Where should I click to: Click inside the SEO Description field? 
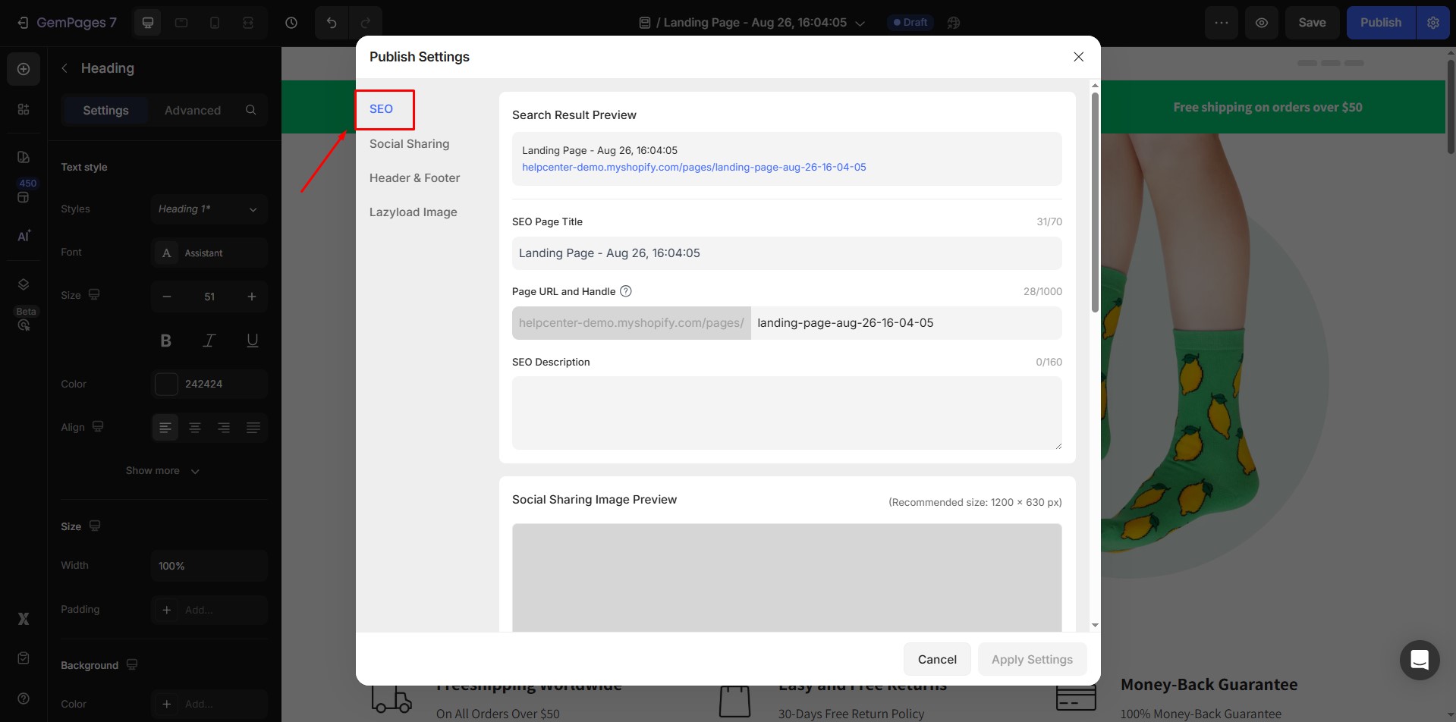tap(787, 413)
